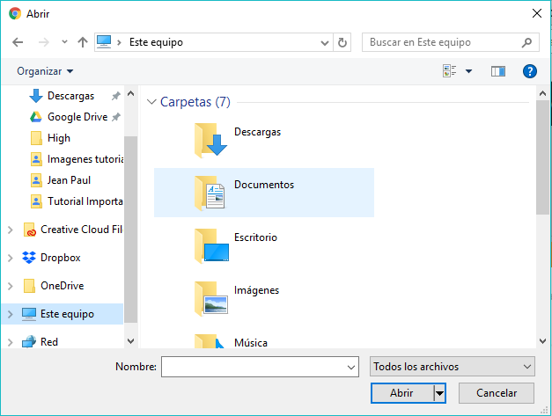Click the Red network icon
Viewport: 552px width, 416px height.
(x=29, y=341)
